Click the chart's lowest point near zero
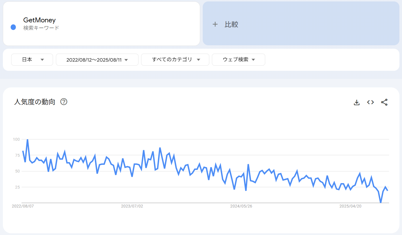The width and height of the screenshot is (402, 235). (x=381, y=202)
